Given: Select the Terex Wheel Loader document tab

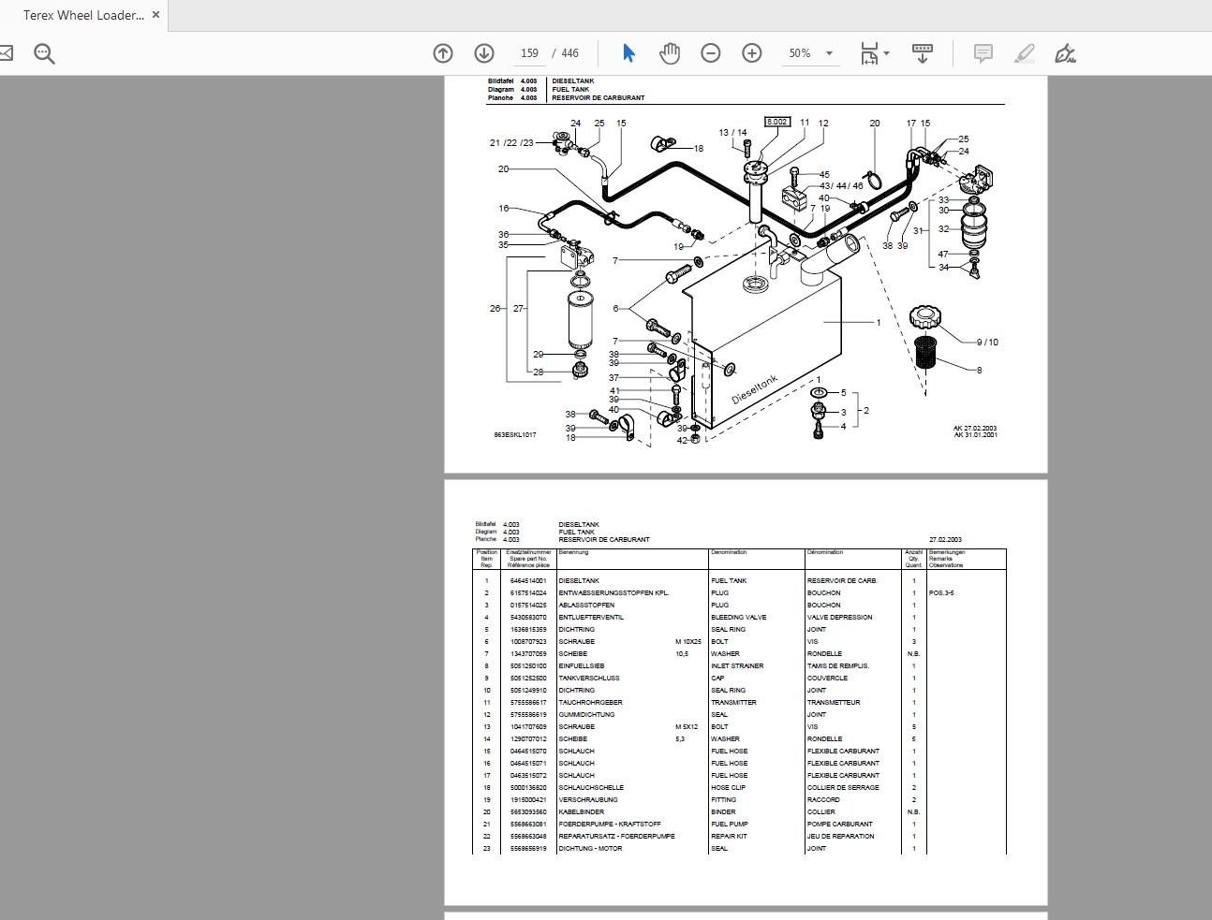Looking at the screenshot, I should coord(84,15).
